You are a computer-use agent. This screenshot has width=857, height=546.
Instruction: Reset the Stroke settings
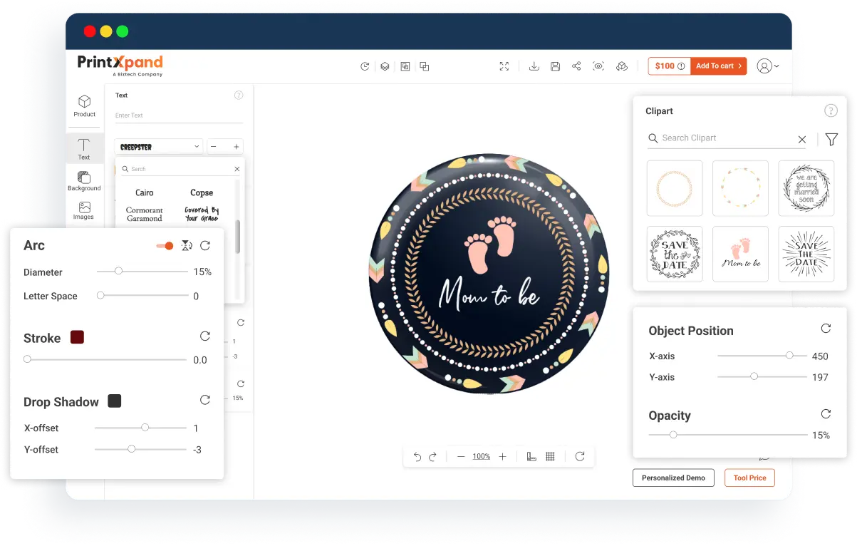(x=205, y=336)
